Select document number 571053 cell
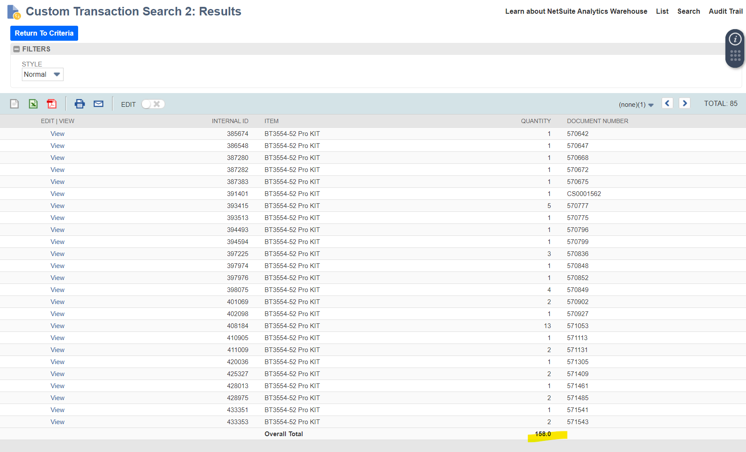 [578, 326]
